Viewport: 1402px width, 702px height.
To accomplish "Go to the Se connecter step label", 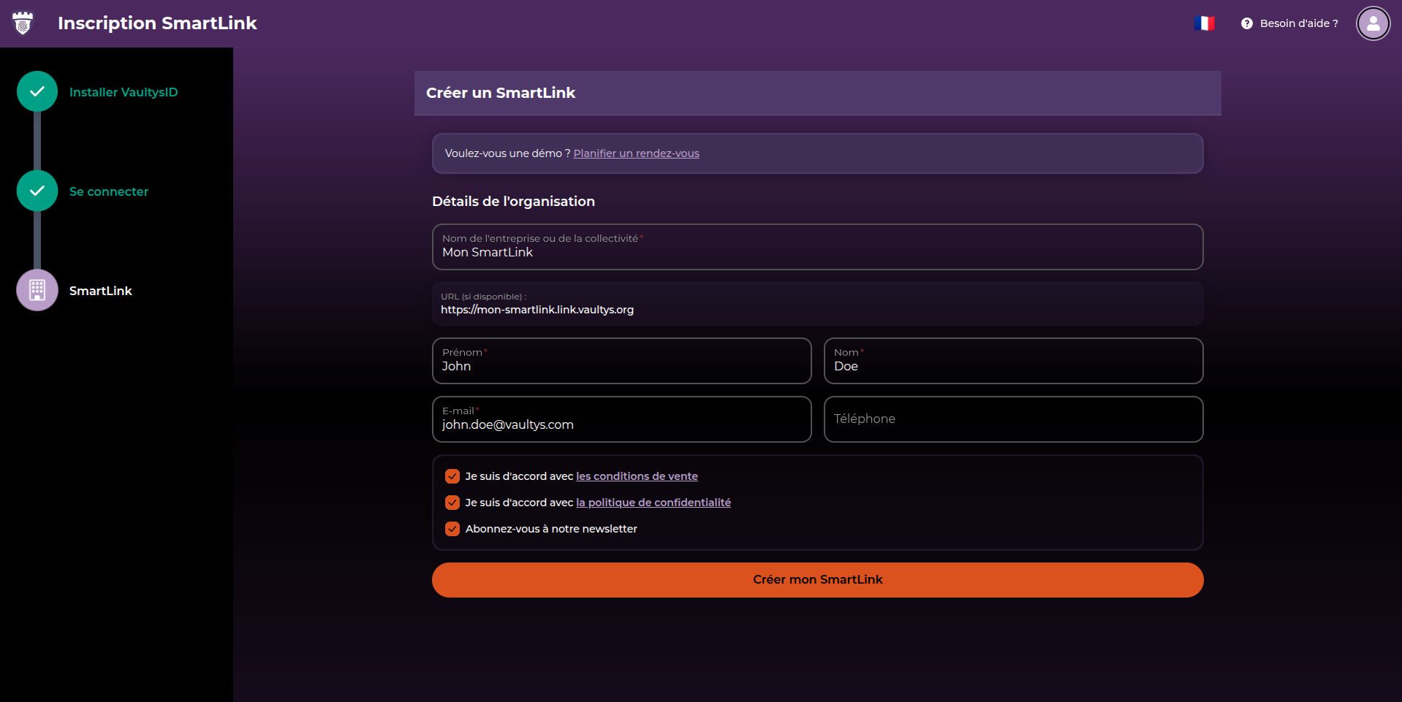I will 109,191.
